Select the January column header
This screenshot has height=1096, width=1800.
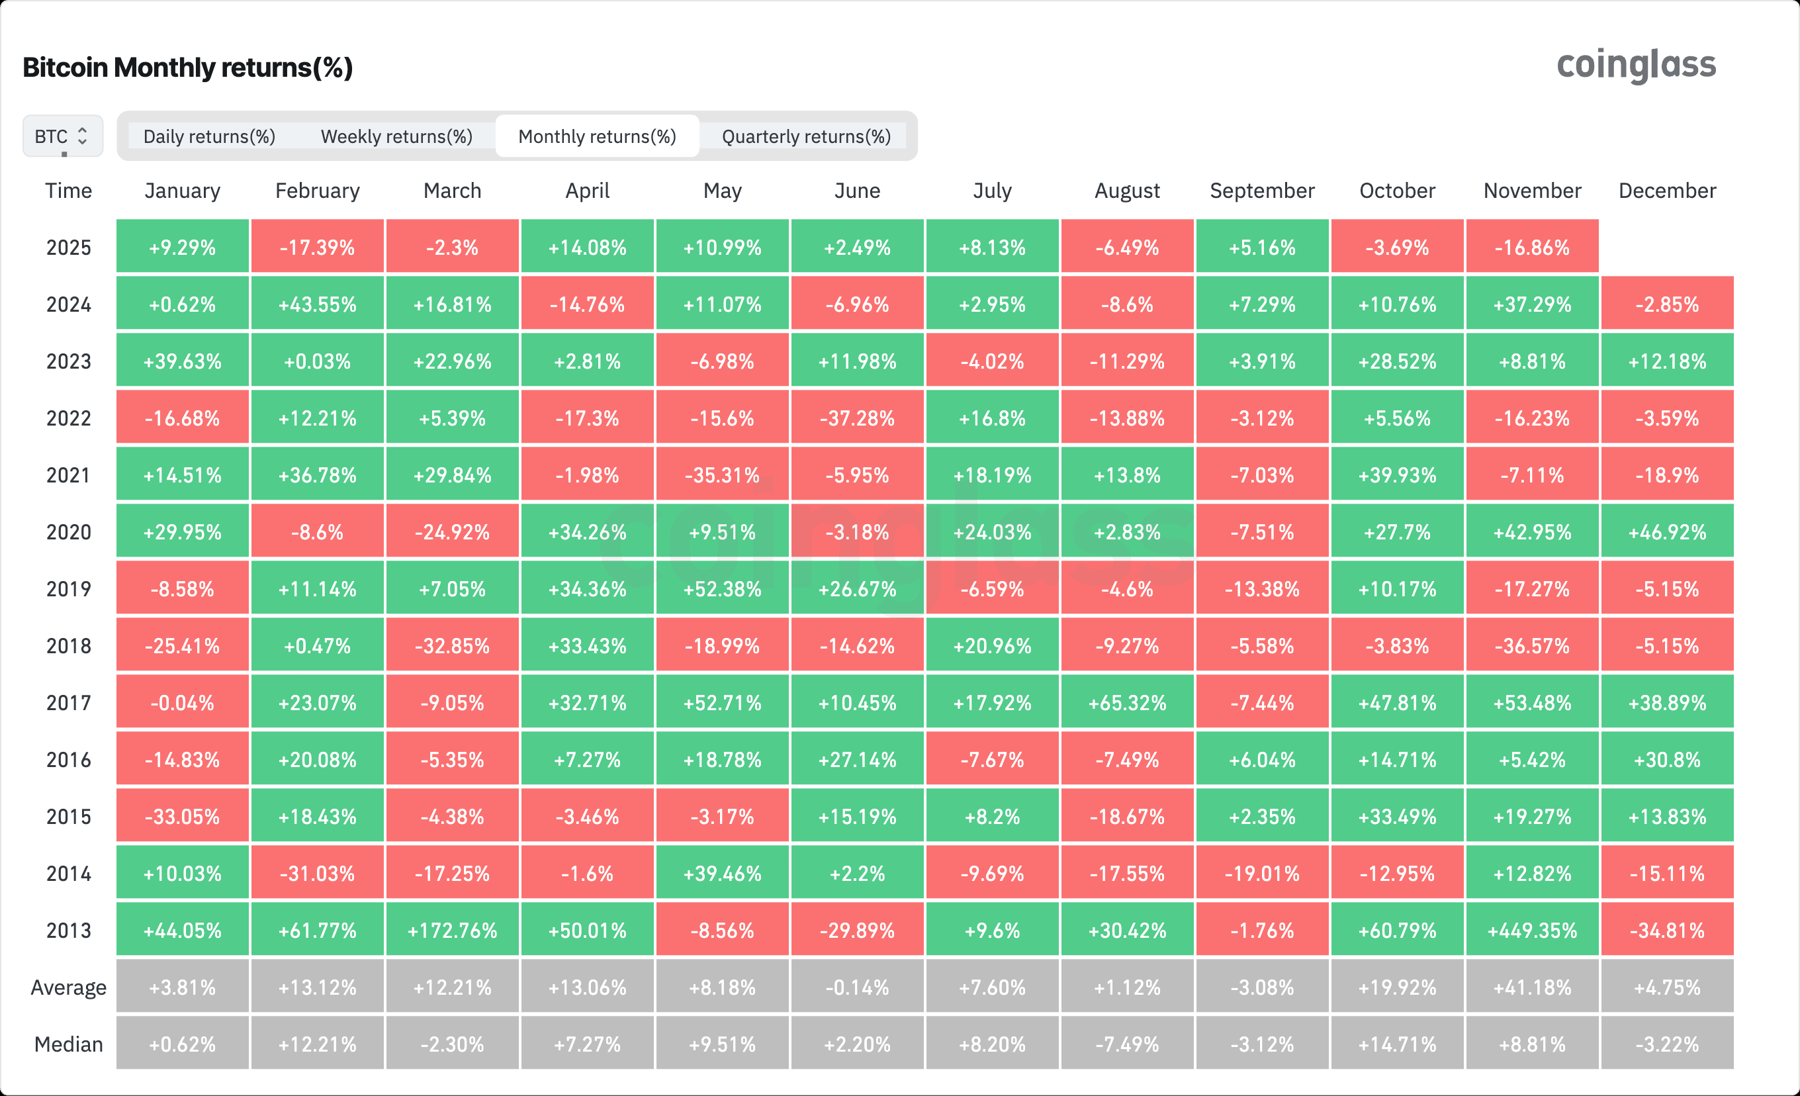182,191
